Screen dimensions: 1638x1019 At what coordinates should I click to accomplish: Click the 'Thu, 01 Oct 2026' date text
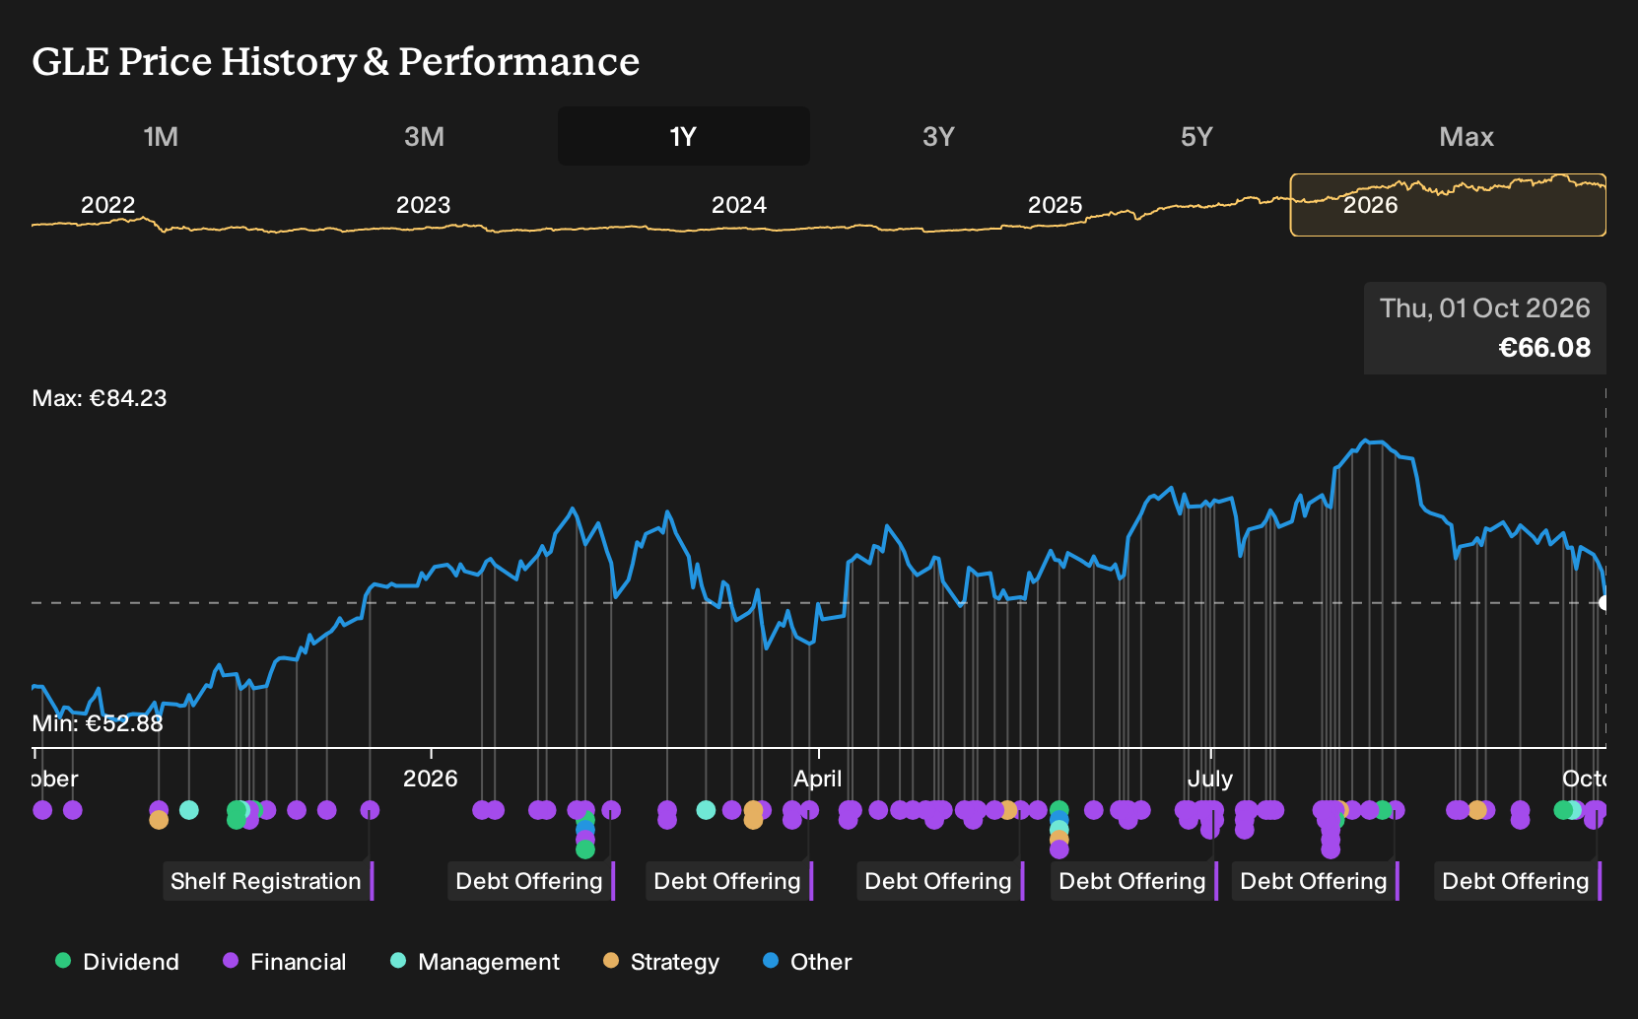1485,308
